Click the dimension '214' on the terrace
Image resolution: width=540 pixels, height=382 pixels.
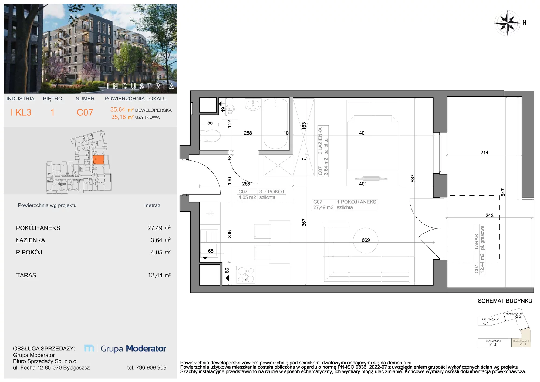click(484, 153)
